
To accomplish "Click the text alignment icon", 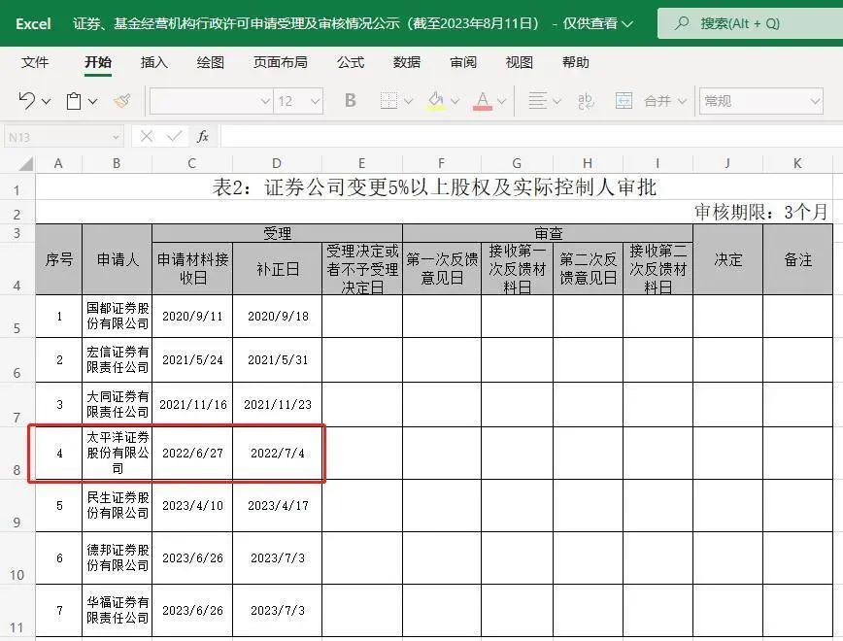I will (x=536, y=101).
